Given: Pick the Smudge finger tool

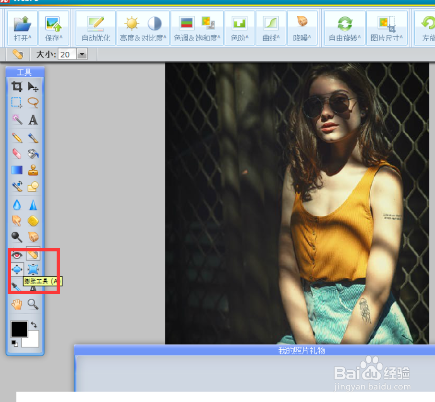Looking at the screenshot, I should point(17,221).
